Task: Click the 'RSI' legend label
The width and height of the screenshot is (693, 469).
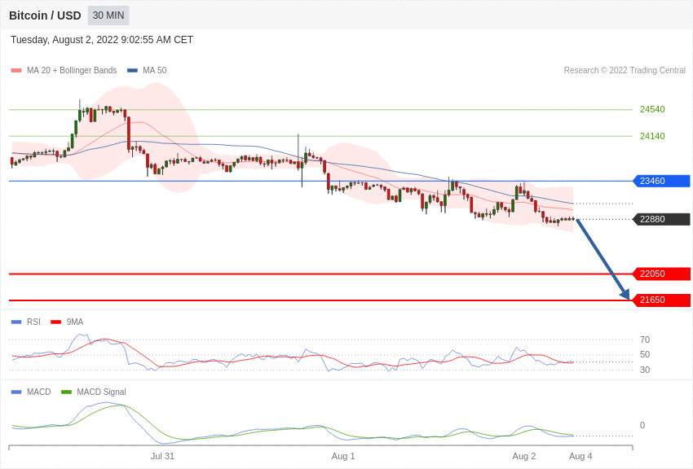Action: tap(33, 322)
